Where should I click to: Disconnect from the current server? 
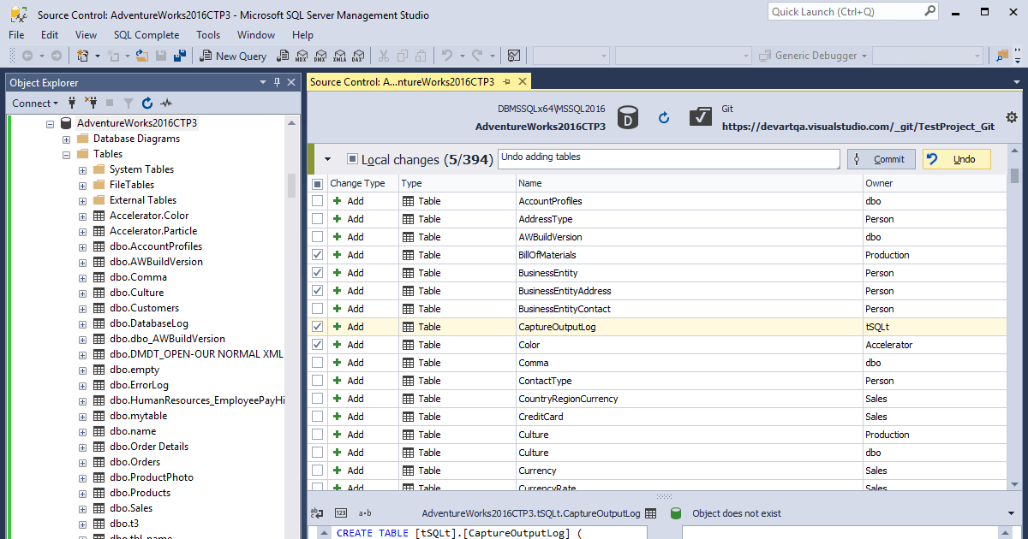coord(90,103)
